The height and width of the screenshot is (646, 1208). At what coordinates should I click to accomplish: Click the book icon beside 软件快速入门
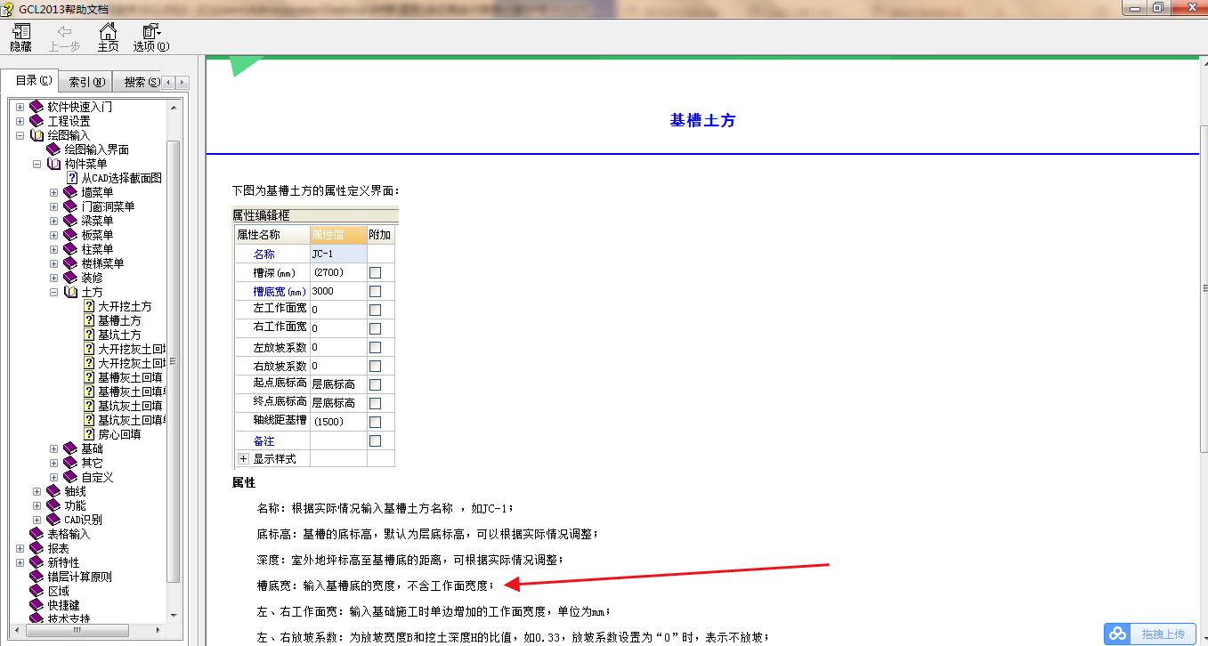(x=36, y=107)
